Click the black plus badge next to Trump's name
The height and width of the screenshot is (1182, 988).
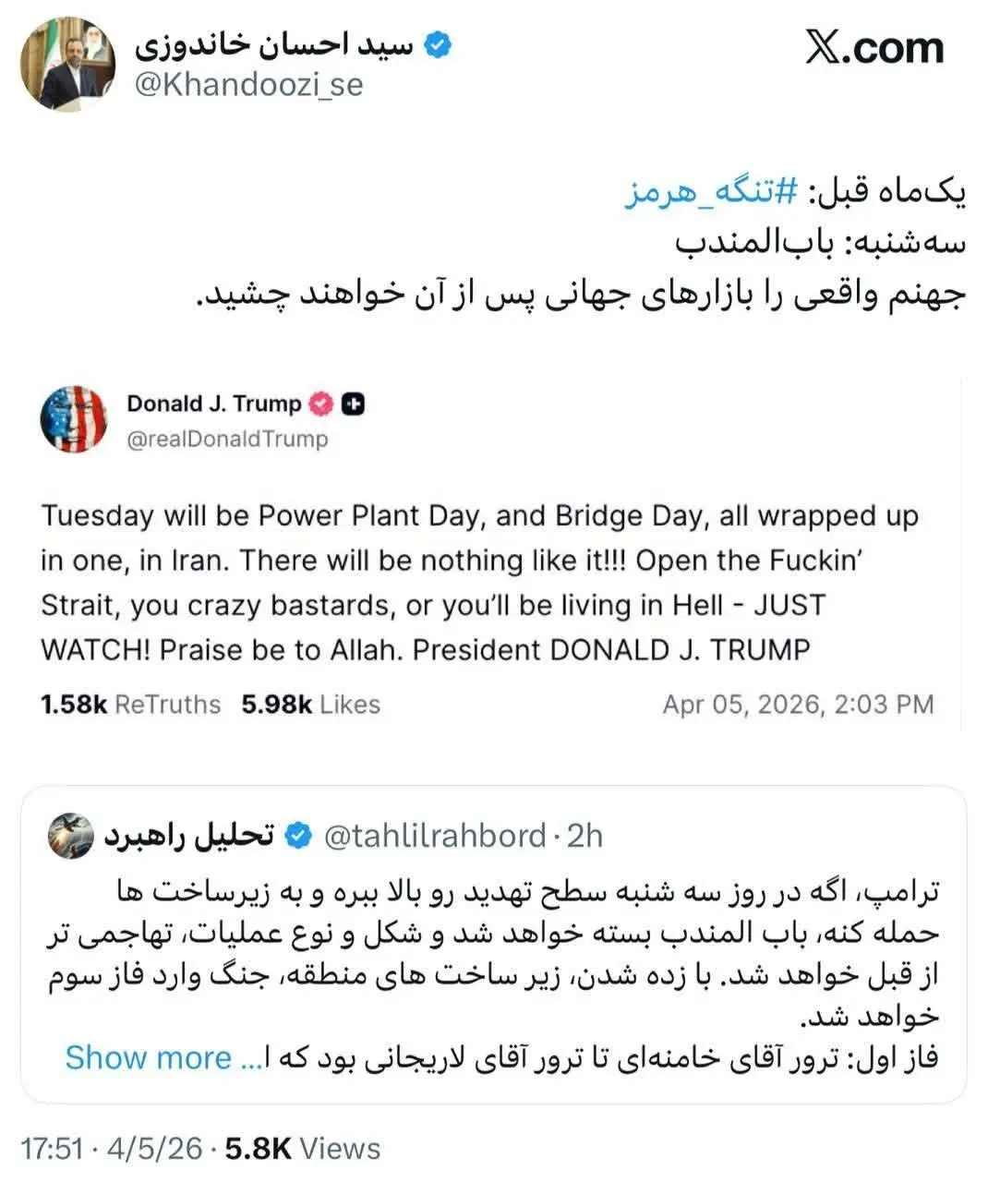point(353,404)
